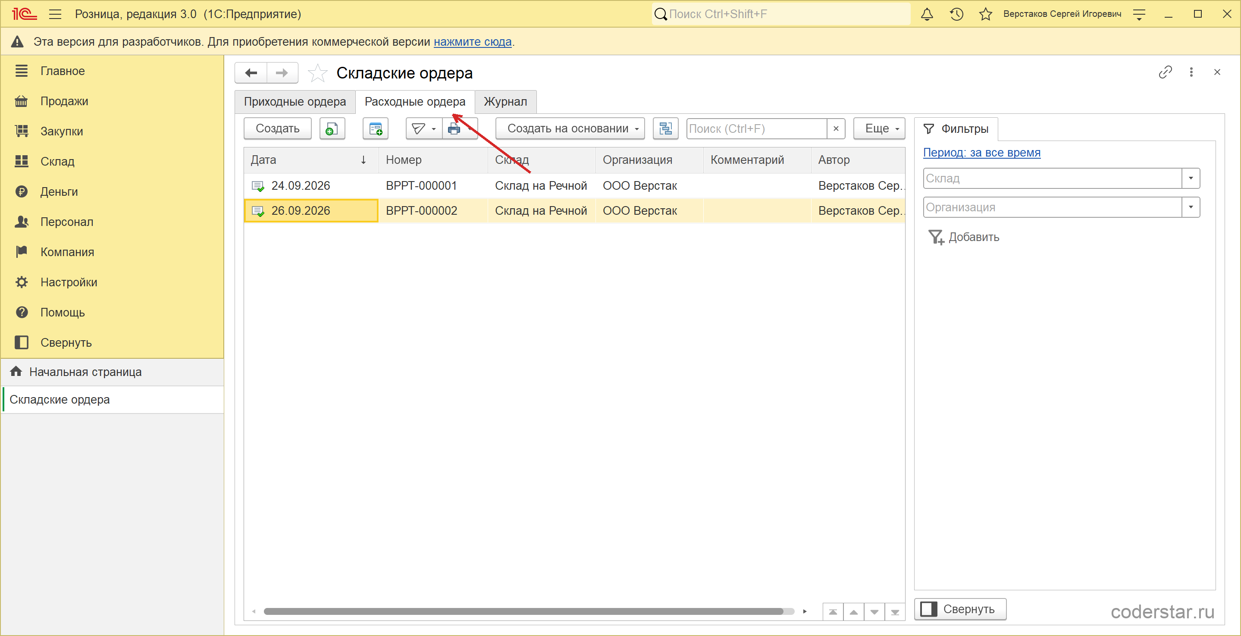
Task: Open notifications bell icon
Action: [926, 14]
